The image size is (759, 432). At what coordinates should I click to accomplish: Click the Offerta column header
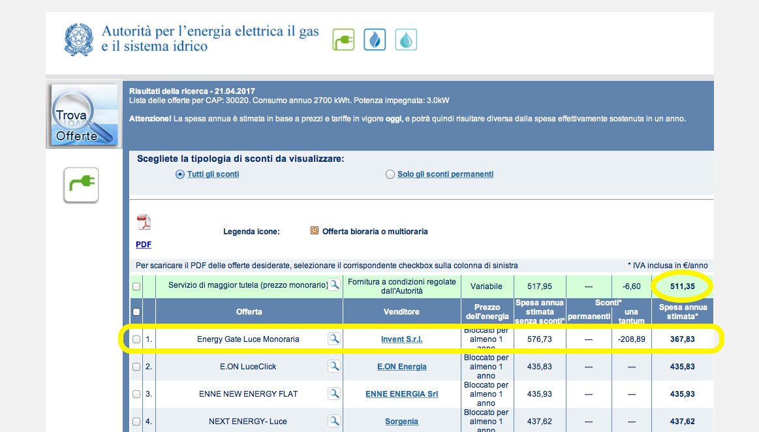pos(249,311)
